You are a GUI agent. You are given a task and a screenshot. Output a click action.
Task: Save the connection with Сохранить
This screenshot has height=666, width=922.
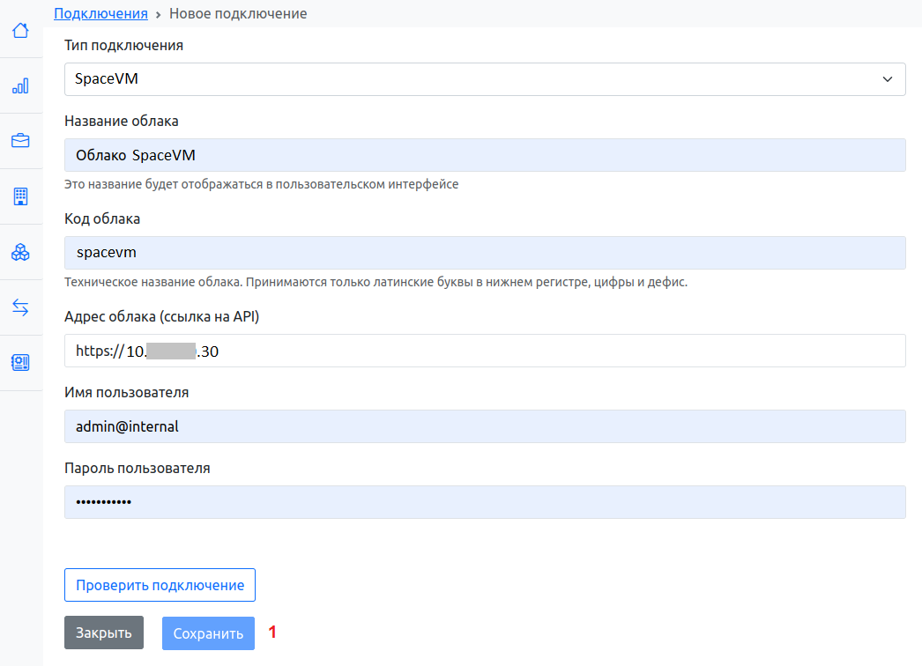tap(208, 633)
